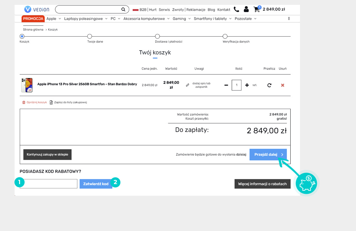Focus the quantity input field
The height and width of the screenshot is (231, 356).
pyautogui.click(x=237, y=85)
